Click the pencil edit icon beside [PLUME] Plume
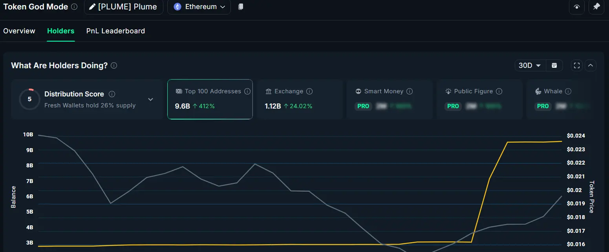Screen dimensions: 609x252 [x=92, y=7]
